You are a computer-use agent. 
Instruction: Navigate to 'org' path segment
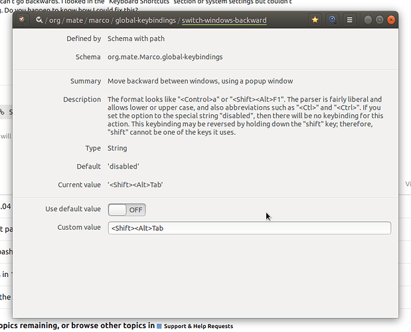click(54, 21)
